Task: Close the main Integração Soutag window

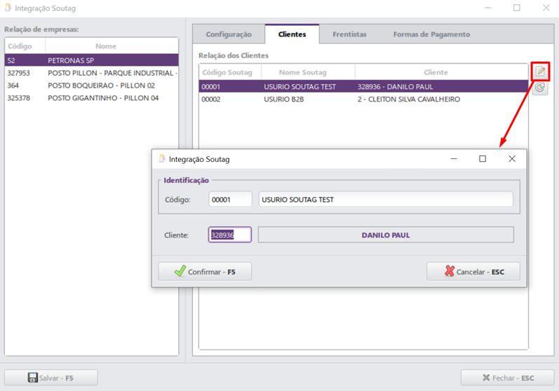Action: point(546,8)
